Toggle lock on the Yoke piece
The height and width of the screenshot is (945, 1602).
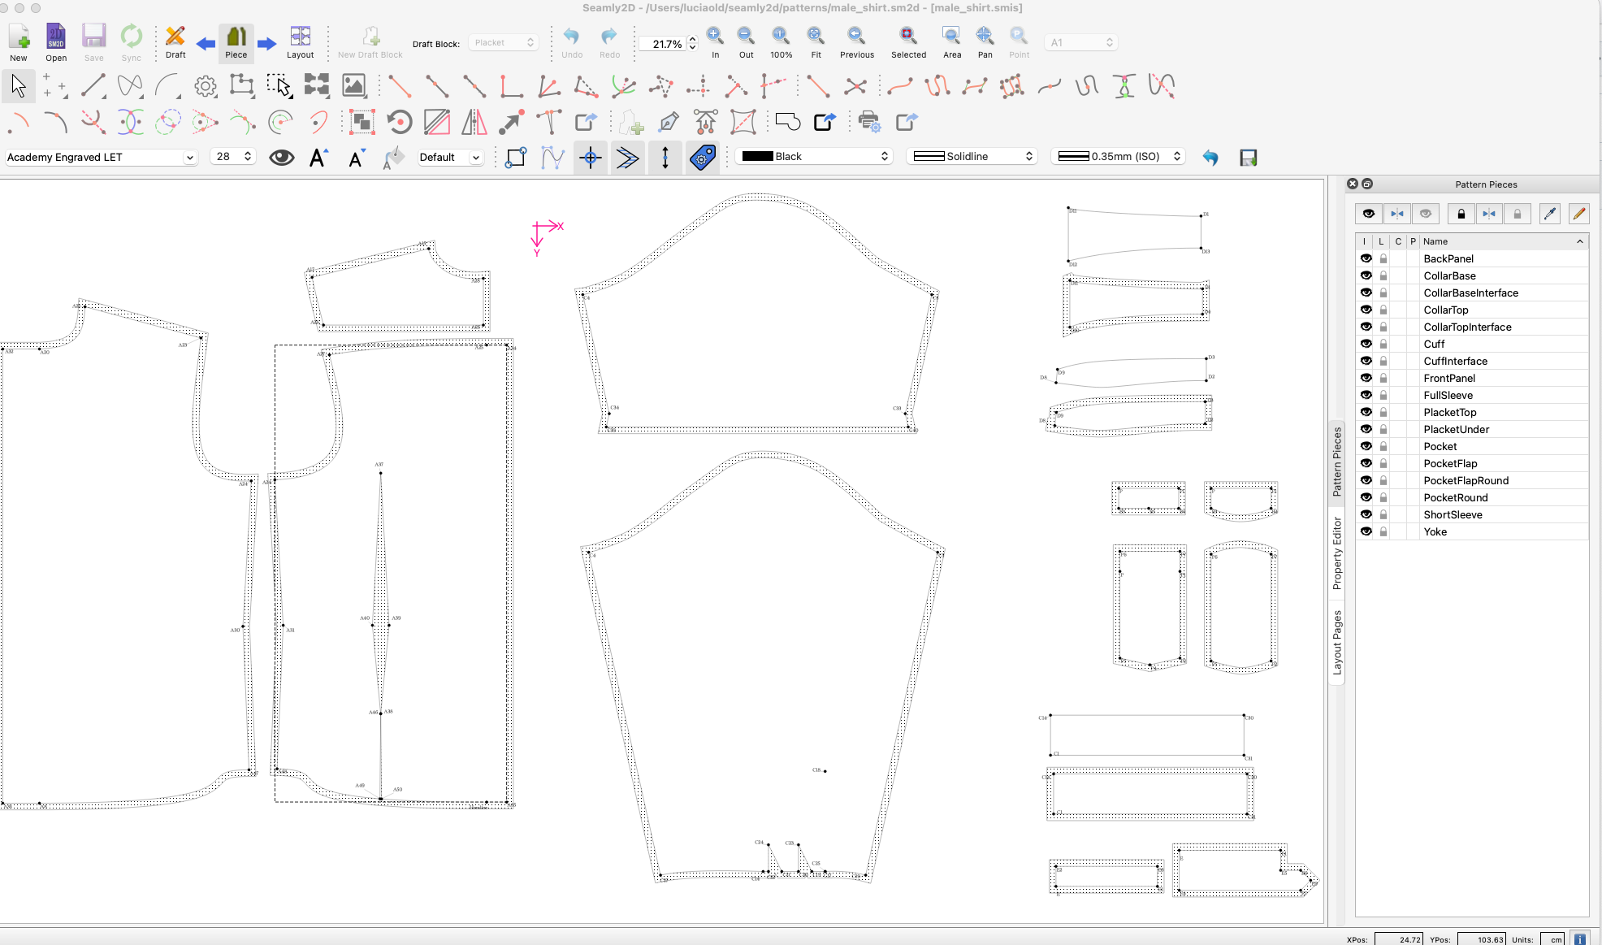(x=1383, y=531)
